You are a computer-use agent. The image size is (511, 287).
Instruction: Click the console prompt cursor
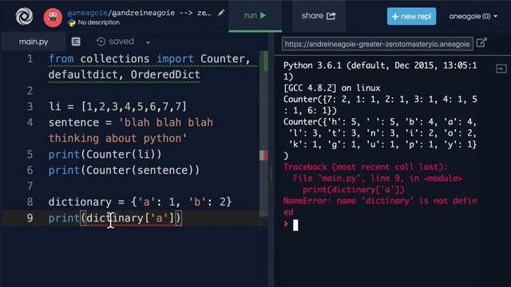(x=295, y=225)
